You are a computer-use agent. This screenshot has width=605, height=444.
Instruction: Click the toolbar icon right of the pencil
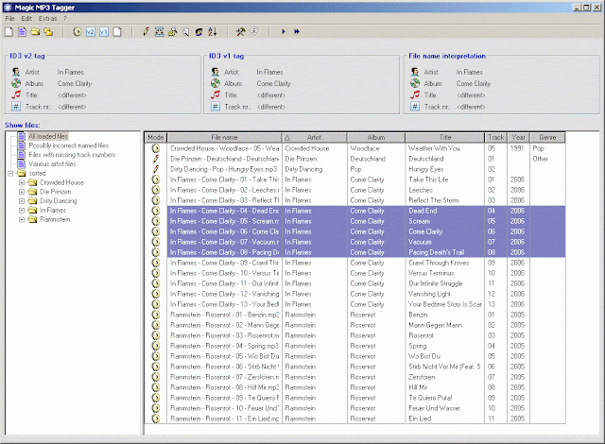click(x=159, y=31)
